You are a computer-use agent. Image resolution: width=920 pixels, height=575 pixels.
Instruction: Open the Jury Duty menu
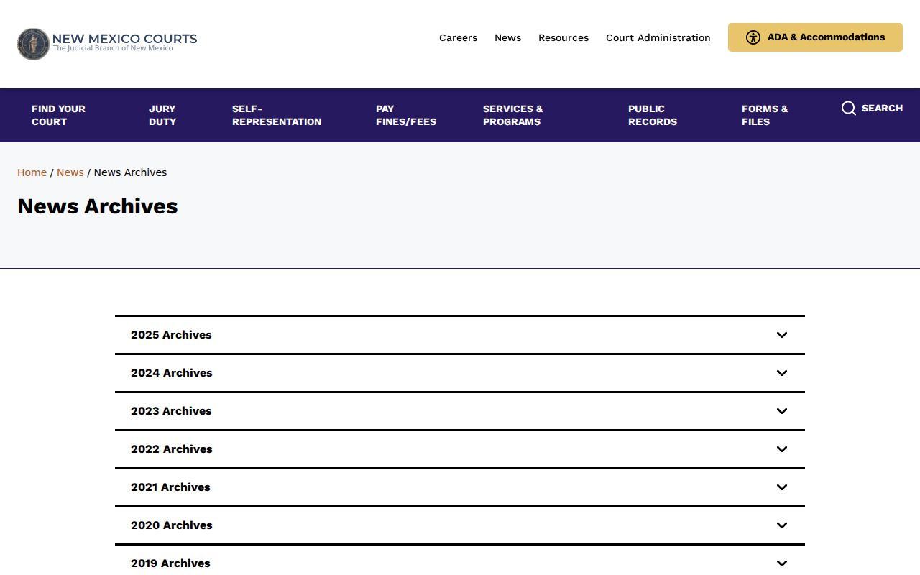point(162,115)
